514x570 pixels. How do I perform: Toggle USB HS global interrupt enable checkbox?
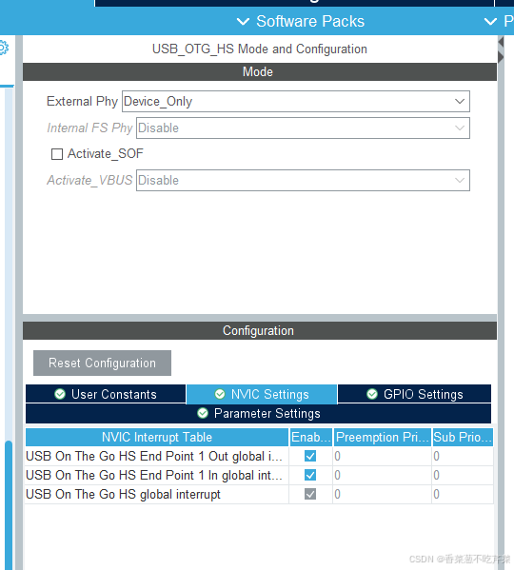(x=310, y=494)
